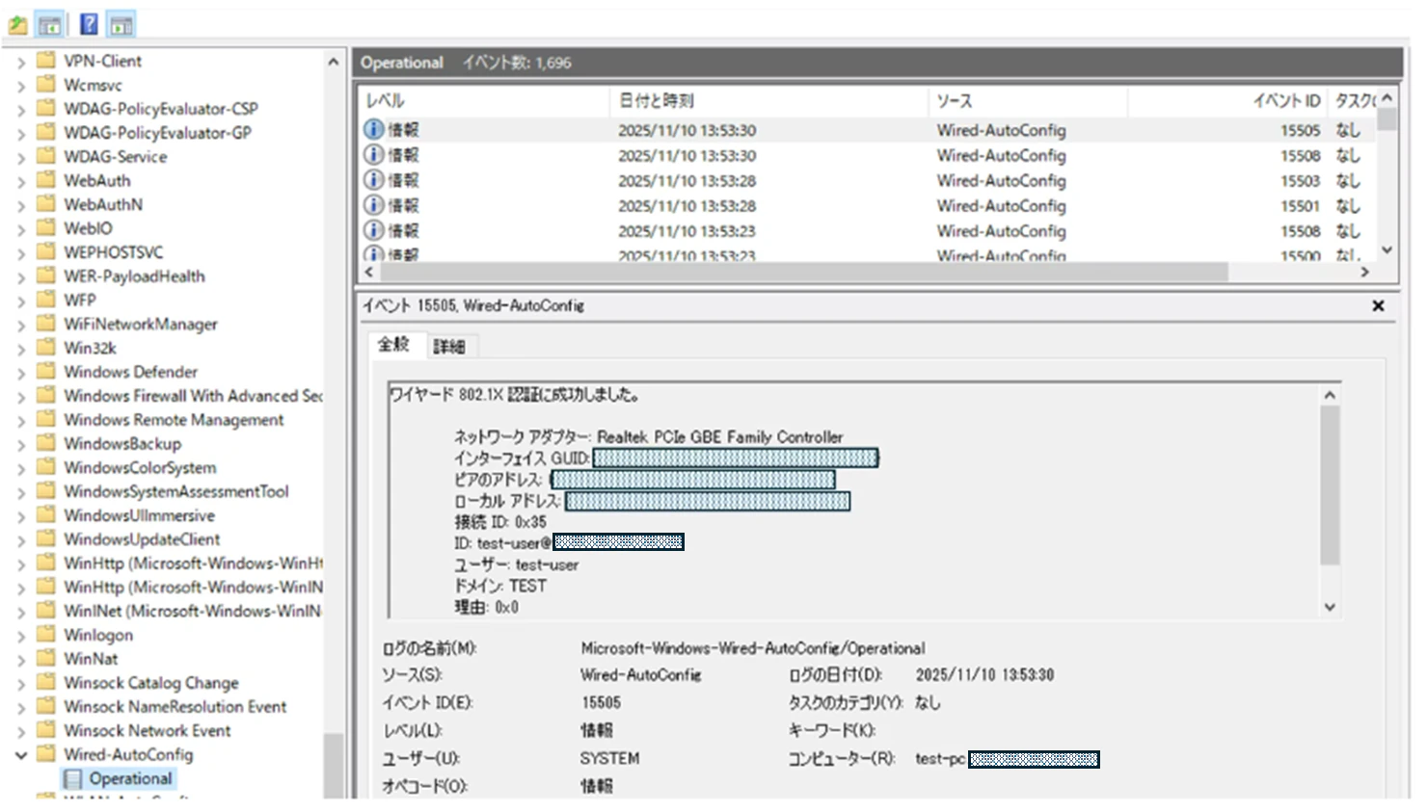
Task: Click the Operational log icon under Wired-AutoConfig
Action: coord(73,778)
